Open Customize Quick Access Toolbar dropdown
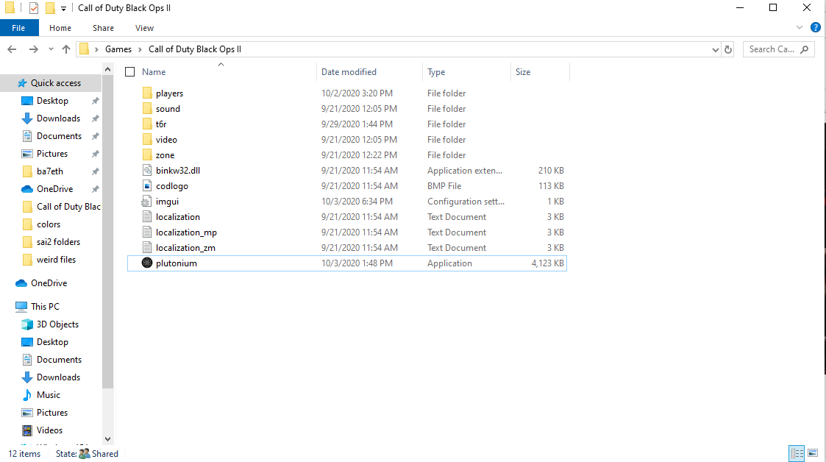The width and height of the screenshot is (826, 462). [x=63, y=8]
